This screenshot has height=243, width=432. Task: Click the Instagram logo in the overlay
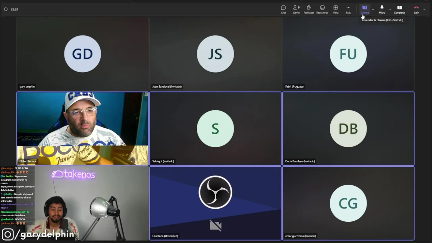[7, 234]
